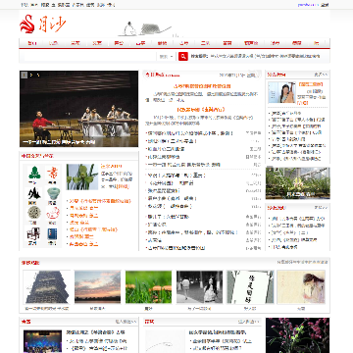Click the green orchid flower thumbnail
Image resolution: width=353 pixels, height=353 pixels.
tap(82, 176)
